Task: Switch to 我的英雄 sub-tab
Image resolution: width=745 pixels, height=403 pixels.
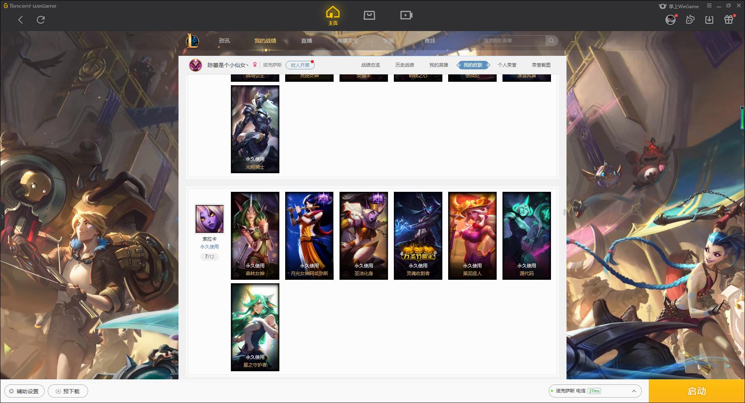Action: tap(439, 65)
